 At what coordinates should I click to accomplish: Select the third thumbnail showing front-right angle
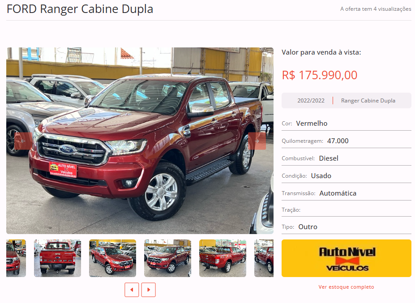112,258
